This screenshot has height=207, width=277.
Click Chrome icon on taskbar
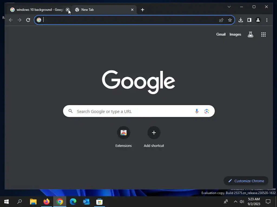[x=60, y=202]
